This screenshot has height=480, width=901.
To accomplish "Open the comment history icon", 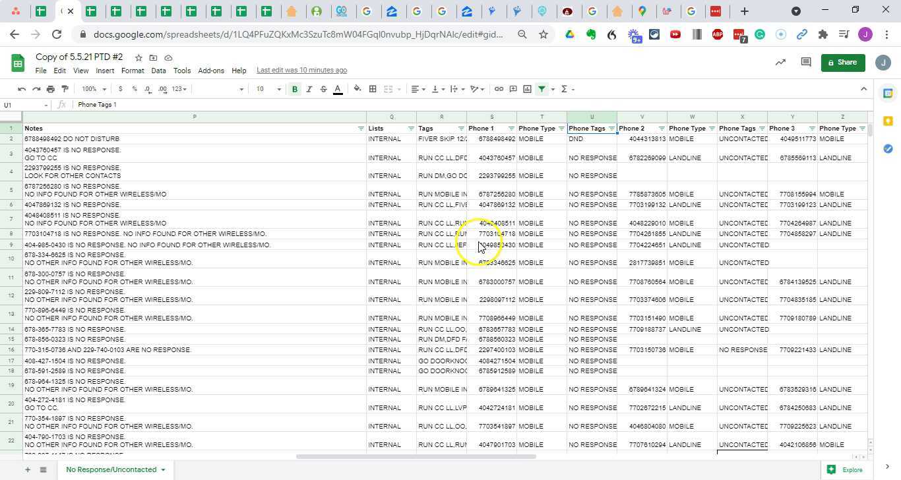I will tap(805, 62).
